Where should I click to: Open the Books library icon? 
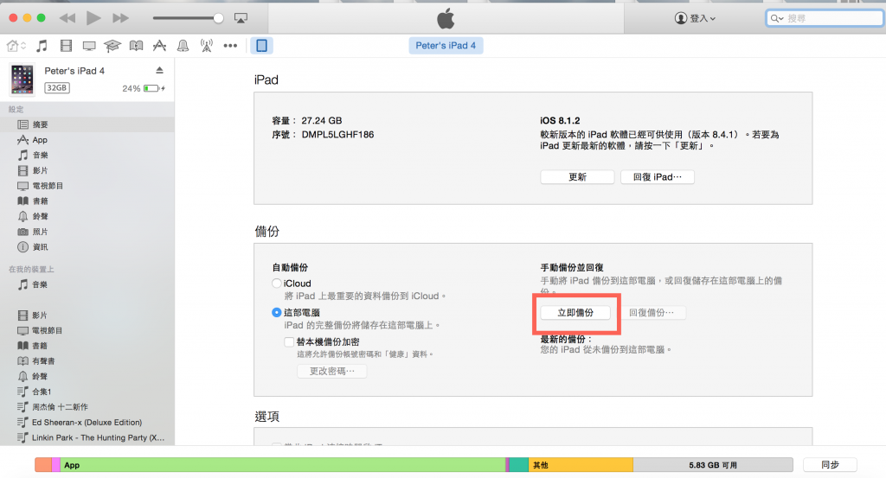pos(136,46)
